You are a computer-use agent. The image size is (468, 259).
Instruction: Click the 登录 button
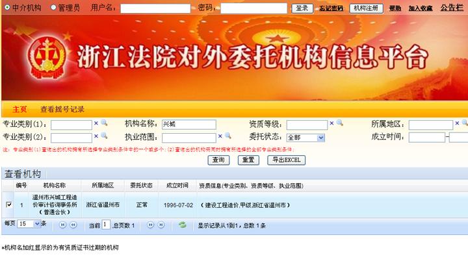coord(302,8)
